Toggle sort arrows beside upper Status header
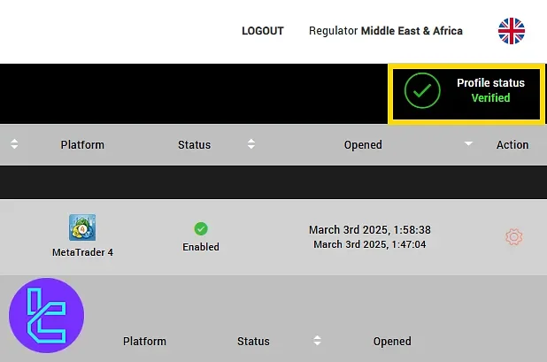 [251, 144]
